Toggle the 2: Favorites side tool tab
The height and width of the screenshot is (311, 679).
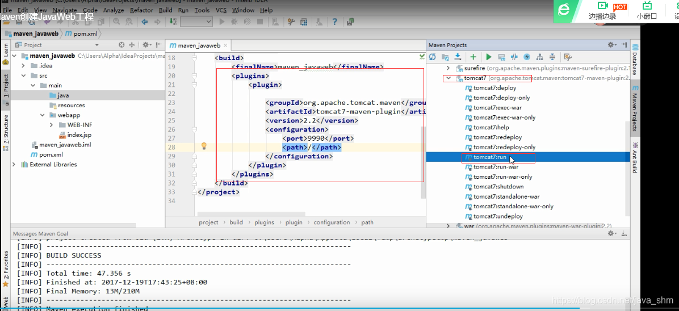pos(5,268)
